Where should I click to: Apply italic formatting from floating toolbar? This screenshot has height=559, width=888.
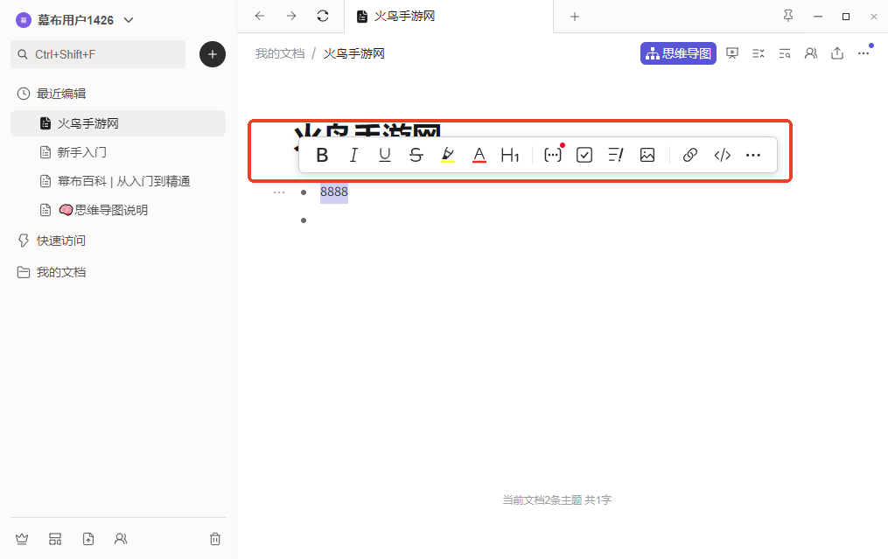(353, 155)
